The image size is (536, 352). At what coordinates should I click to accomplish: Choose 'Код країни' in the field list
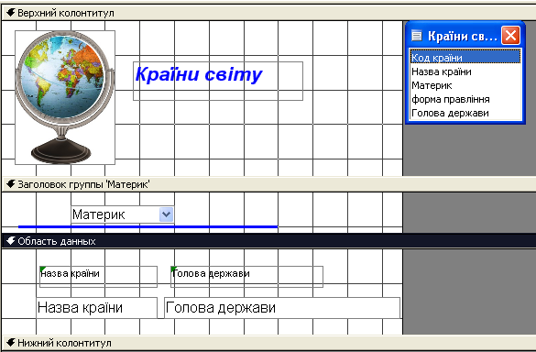click(465, 58)
